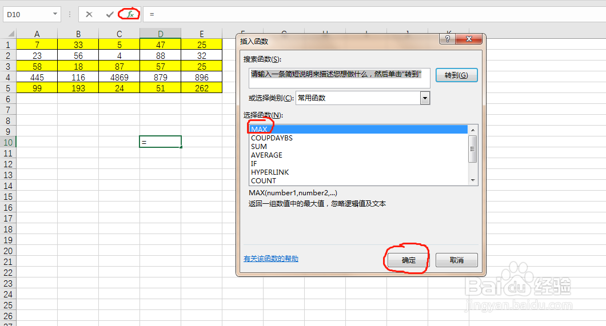The image size is (606, 326).
Task: Select row 4 header
Action: pyautogui.click(x=8, y=77)
